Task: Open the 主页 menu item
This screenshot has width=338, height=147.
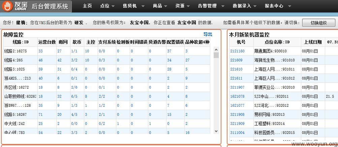Action: 87,6
